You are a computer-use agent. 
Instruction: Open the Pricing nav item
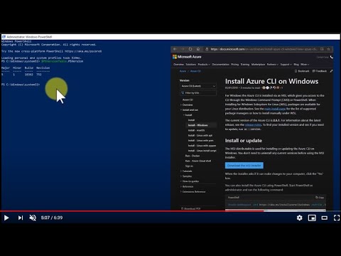coord(235,65)
